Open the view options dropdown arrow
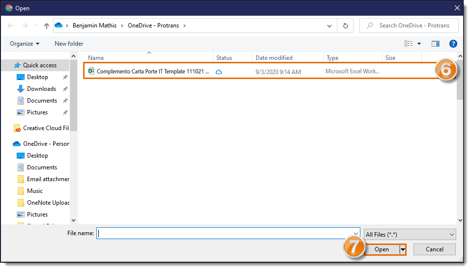 (419, 44)
